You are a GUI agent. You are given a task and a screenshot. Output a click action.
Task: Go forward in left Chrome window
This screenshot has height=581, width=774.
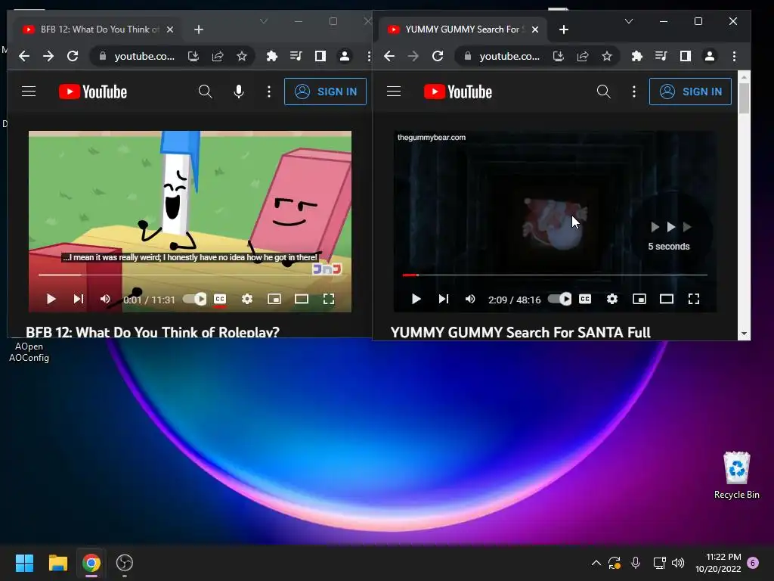pos(48,56)
